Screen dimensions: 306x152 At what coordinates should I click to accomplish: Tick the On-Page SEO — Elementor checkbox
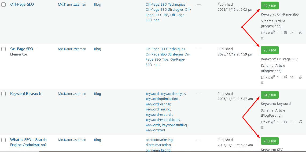coord(3,49)
